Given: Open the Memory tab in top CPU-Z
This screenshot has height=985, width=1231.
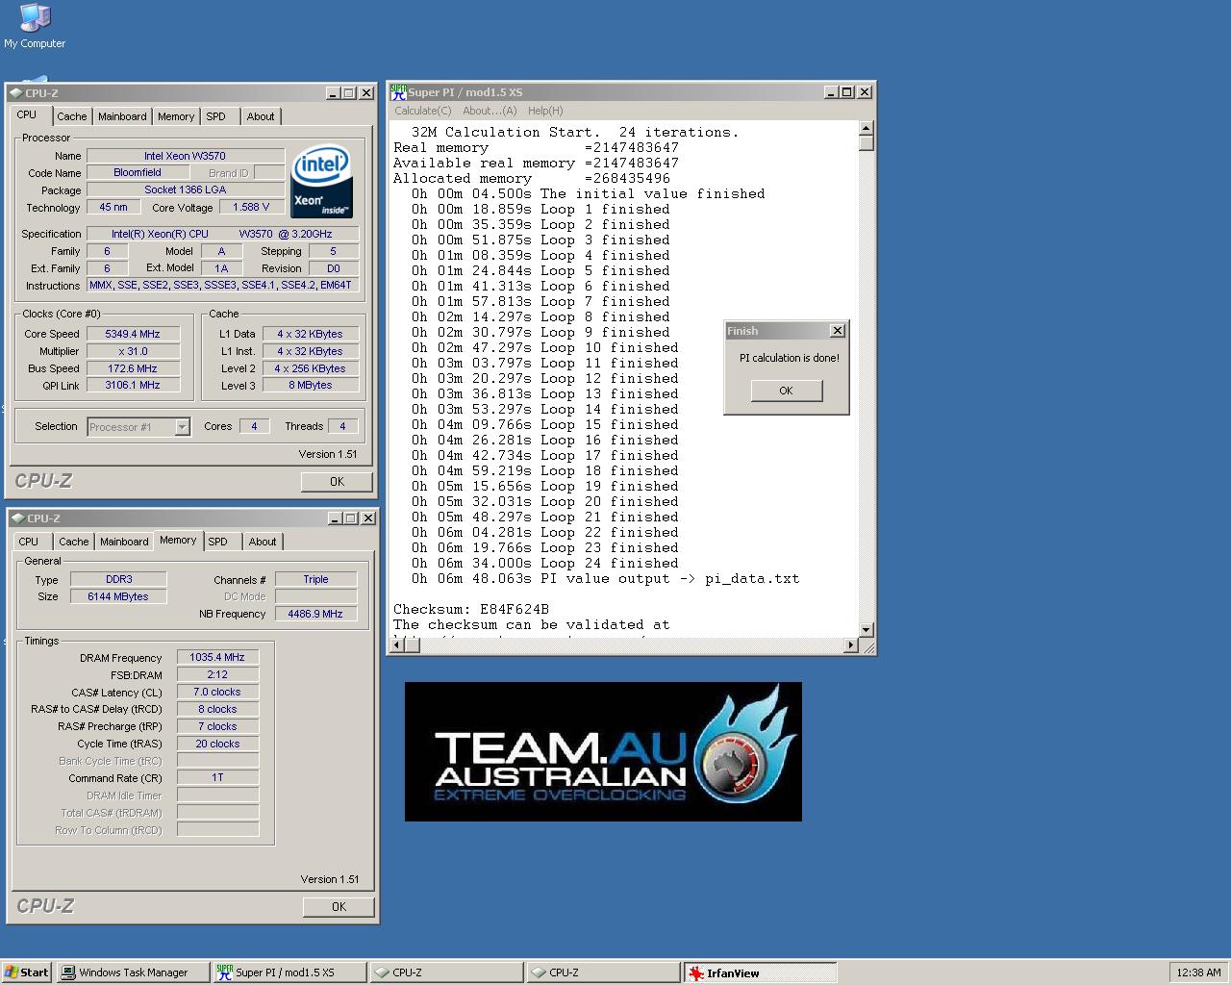Looking at the screenshot, I should point(176,116).
